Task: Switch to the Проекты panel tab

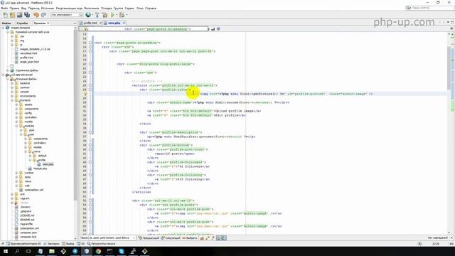Action: [40, 23]
